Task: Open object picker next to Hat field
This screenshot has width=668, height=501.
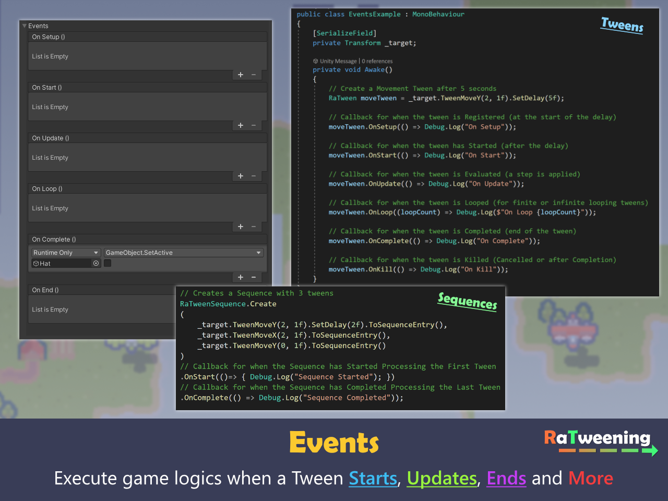Action: pyautogui.click(x=96, y=264)
